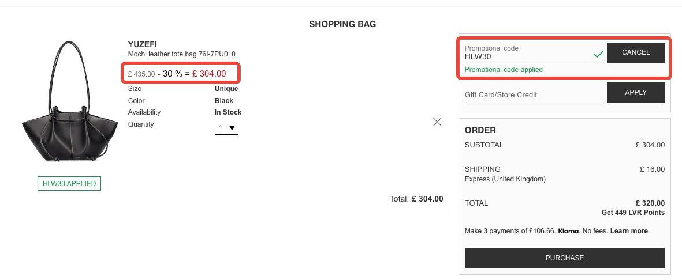Focus the Gift Card/Store Credit field
This screenshot has width=682, height=280.
tap(534, 95)
